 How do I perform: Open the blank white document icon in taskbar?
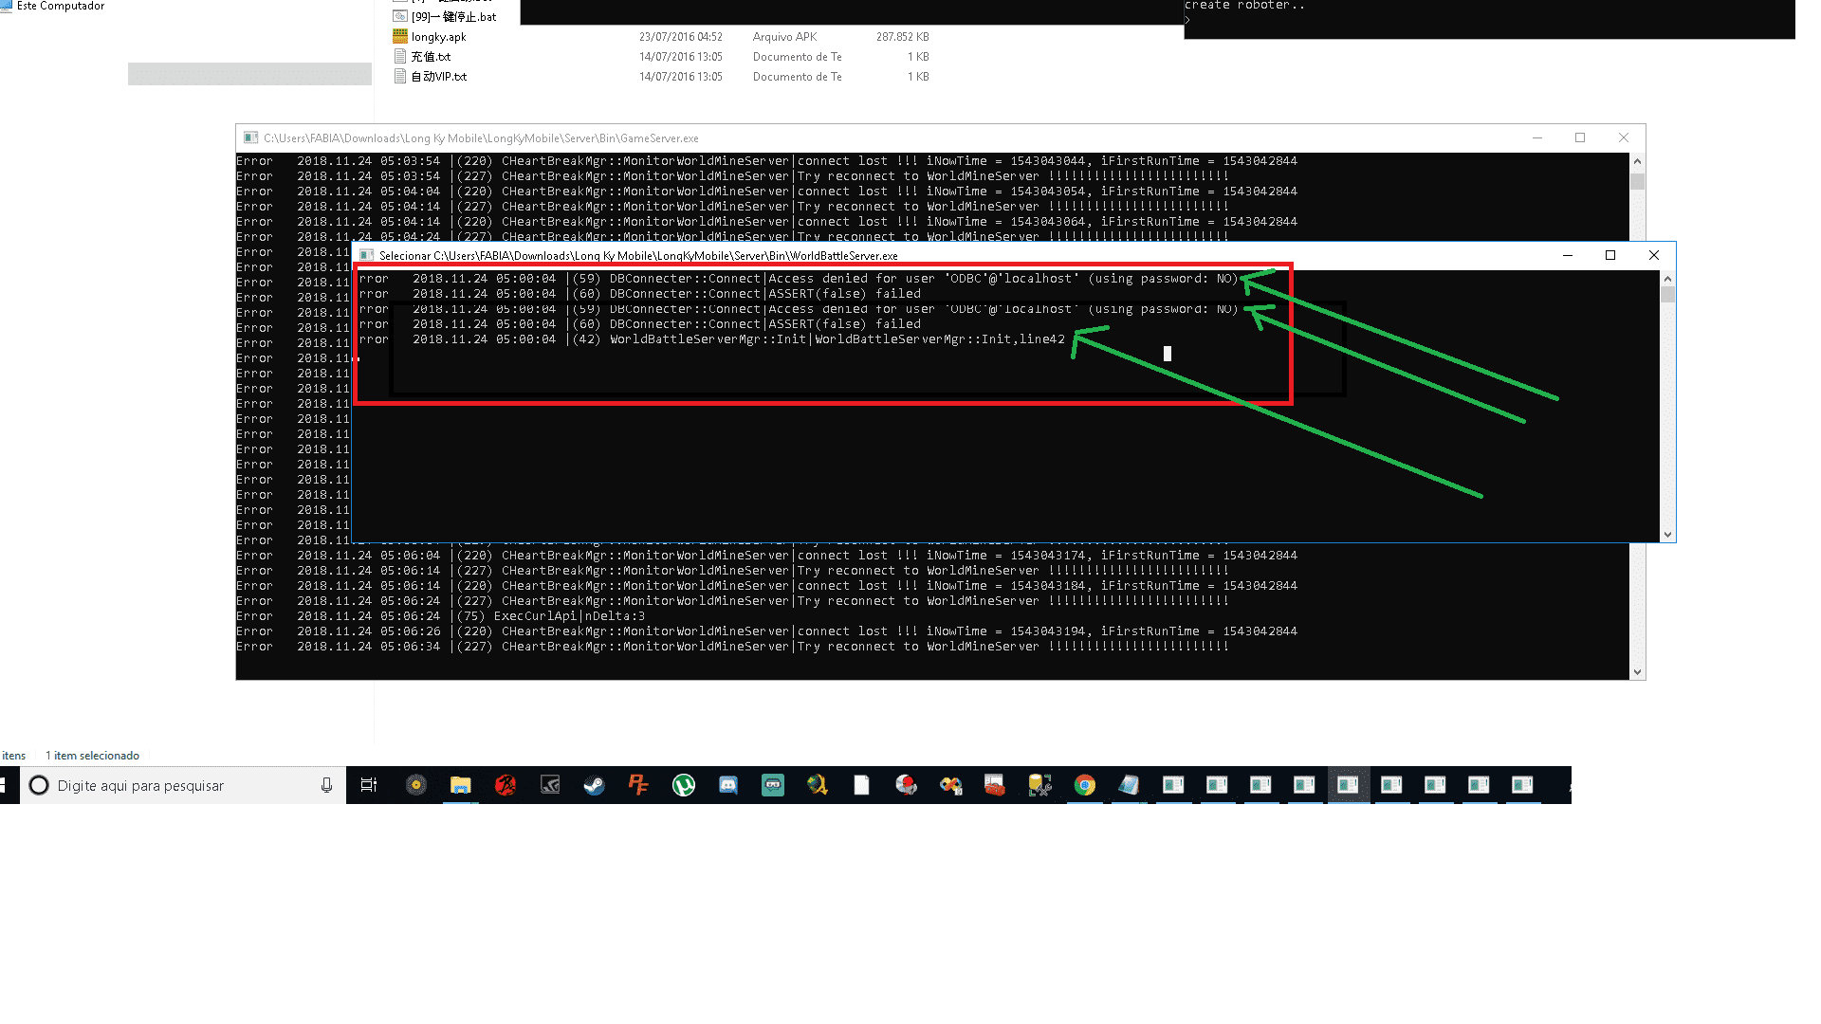(x=861, y=785)
